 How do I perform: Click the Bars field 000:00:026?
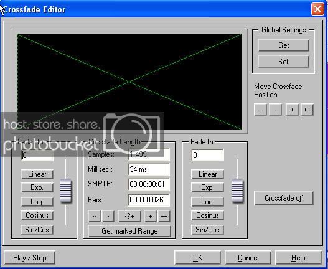(x=149, y=200)
